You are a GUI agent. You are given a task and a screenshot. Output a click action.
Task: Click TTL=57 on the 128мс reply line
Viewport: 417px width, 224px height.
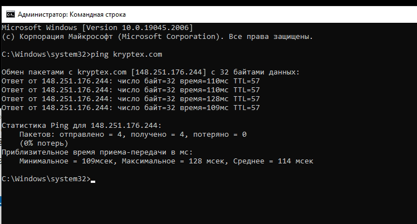pos(247,99)
